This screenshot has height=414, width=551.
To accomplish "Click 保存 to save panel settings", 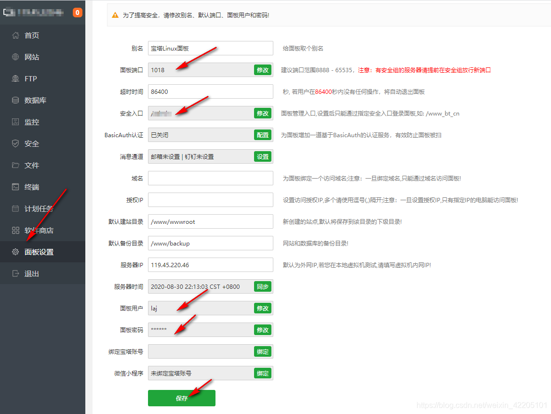I will (182, 399).
